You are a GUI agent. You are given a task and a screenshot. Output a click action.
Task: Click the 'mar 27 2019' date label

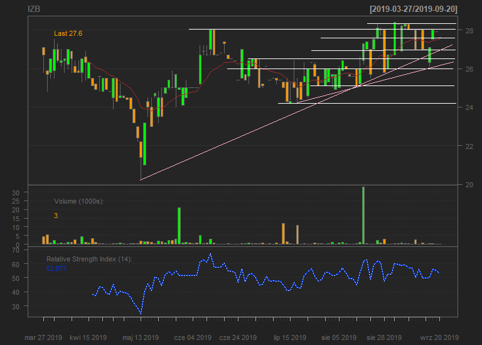click(43, 337)
